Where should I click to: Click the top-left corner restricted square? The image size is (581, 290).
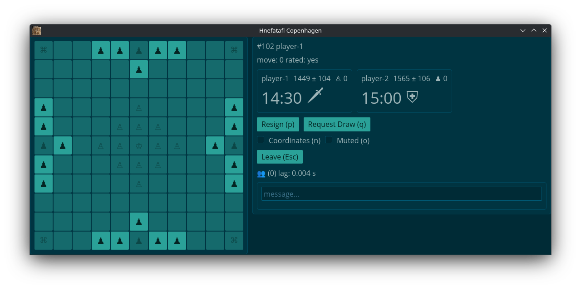pos(44,50)
